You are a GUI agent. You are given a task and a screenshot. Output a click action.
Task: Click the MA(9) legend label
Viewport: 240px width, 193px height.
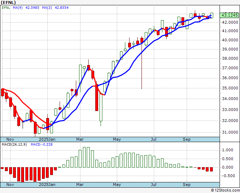click(x=18, y=7)
